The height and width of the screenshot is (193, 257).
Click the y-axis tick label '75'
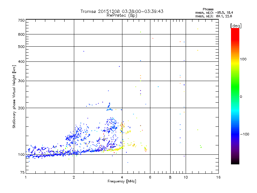22,172
